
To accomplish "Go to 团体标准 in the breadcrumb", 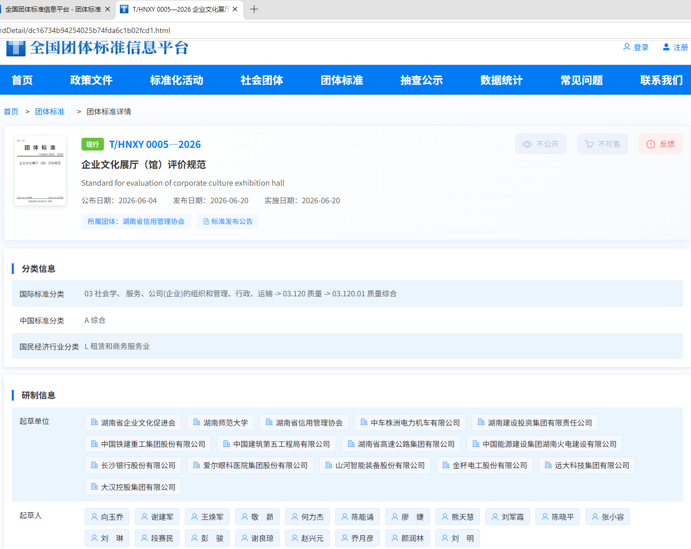I will tap(50, 112).
